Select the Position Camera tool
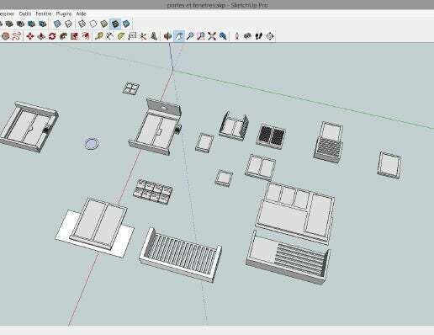Viewport: 434px width, 335px height. [x=237, y=36]
